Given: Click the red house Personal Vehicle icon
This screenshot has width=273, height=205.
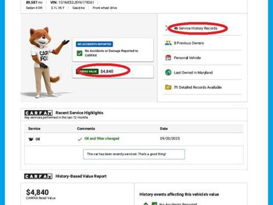Looking at the screenshot, I should [168, 58].
